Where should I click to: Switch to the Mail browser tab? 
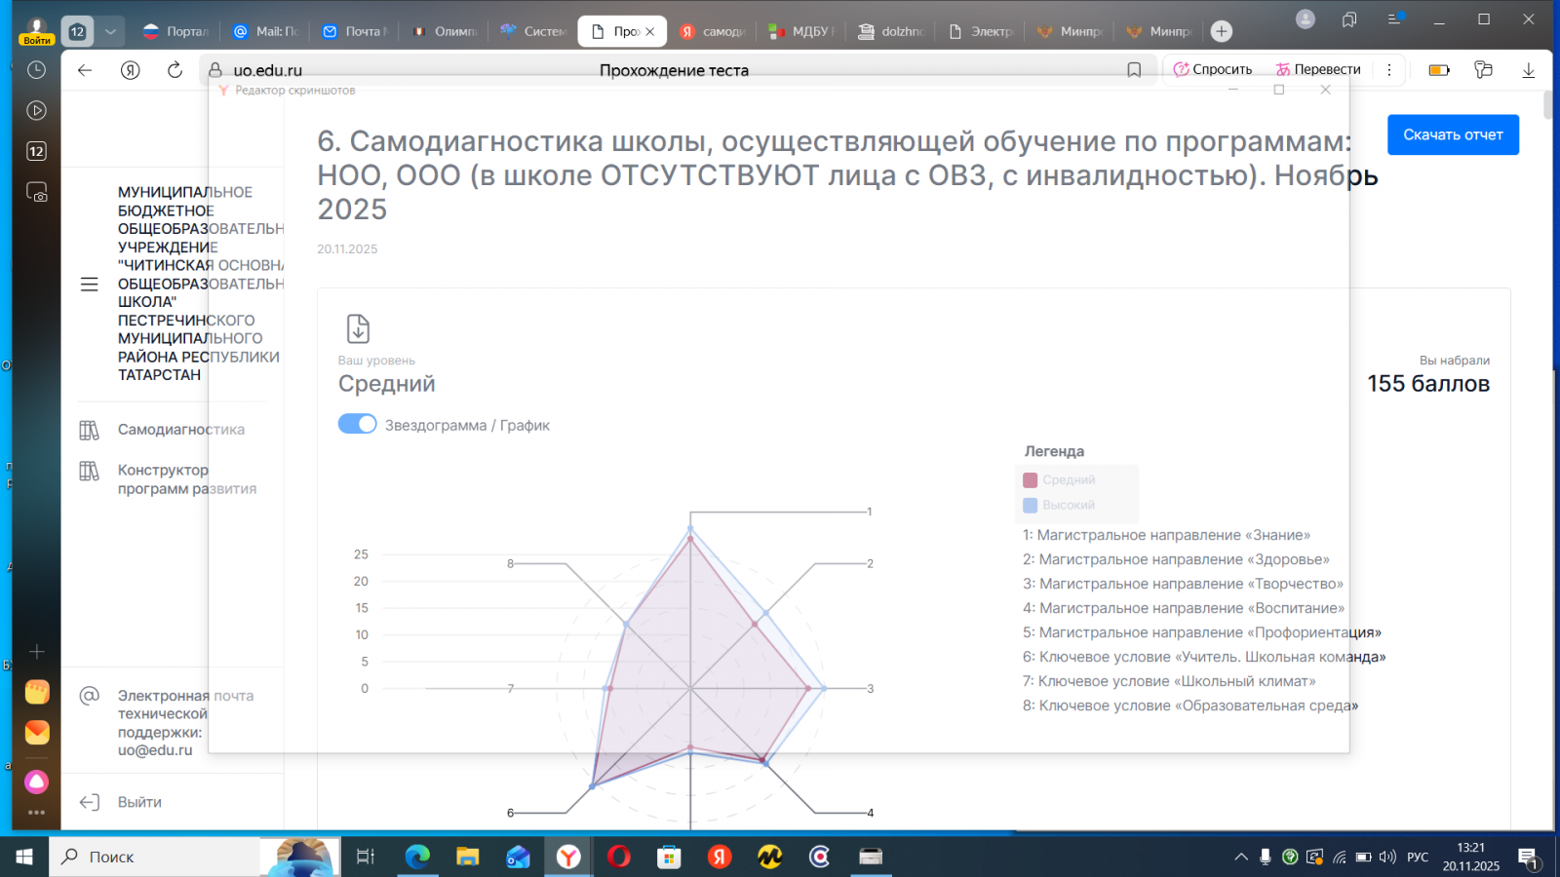click(x=266, y=31)
